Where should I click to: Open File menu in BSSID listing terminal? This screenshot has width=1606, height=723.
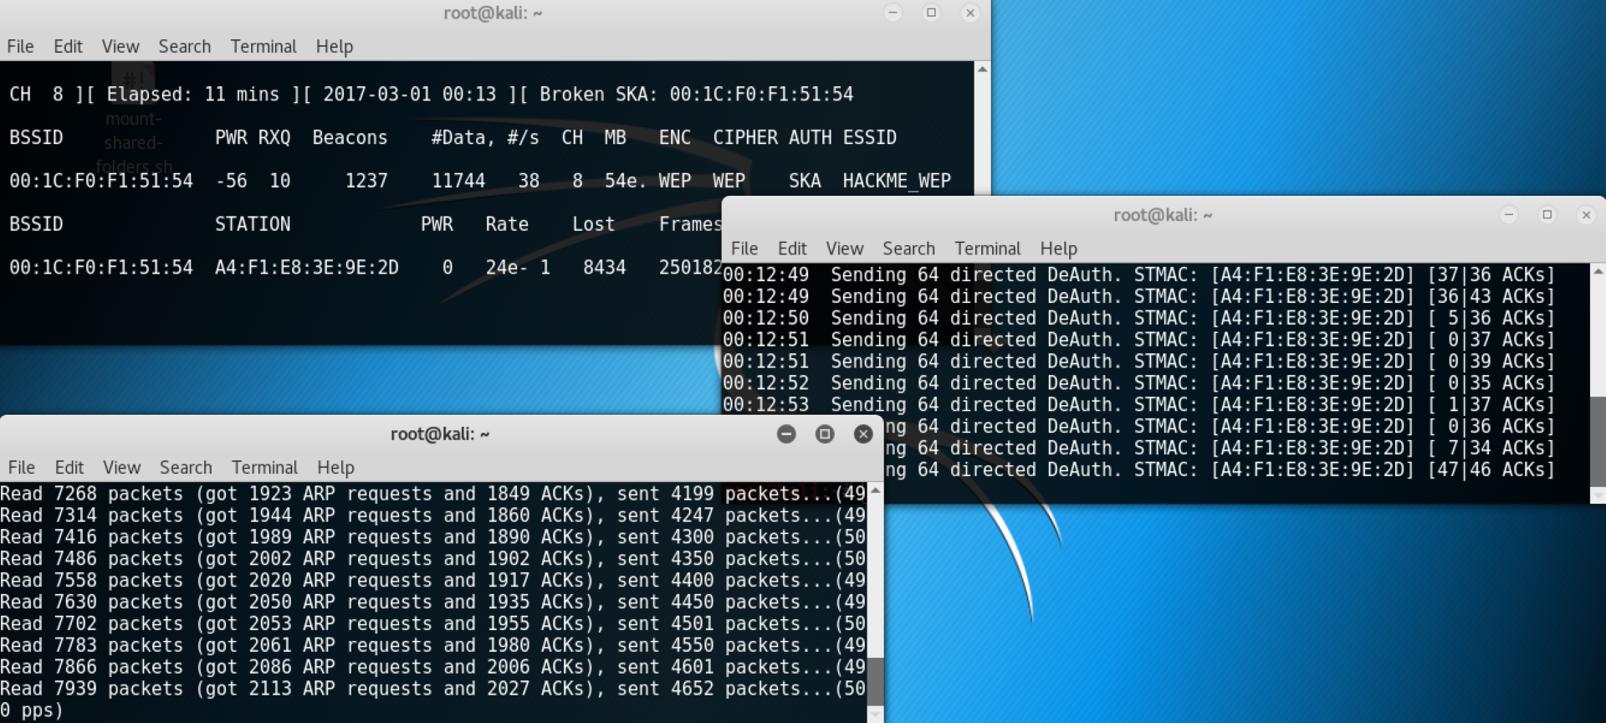coord(20,47)
